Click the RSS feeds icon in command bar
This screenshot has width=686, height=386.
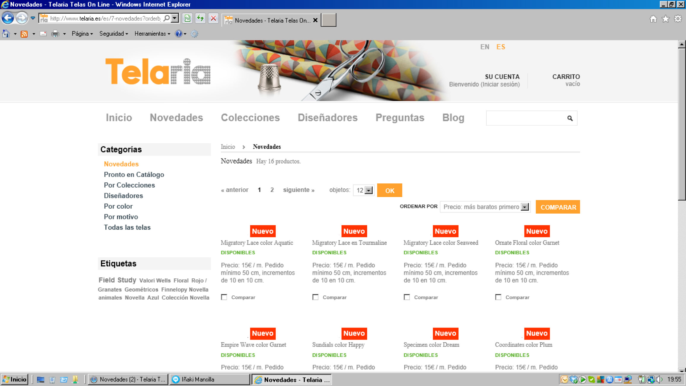24,34
